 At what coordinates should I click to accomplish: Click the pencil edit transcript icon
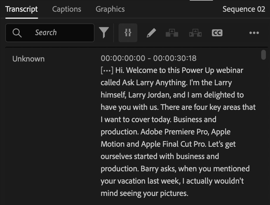(x=151, y=33)
